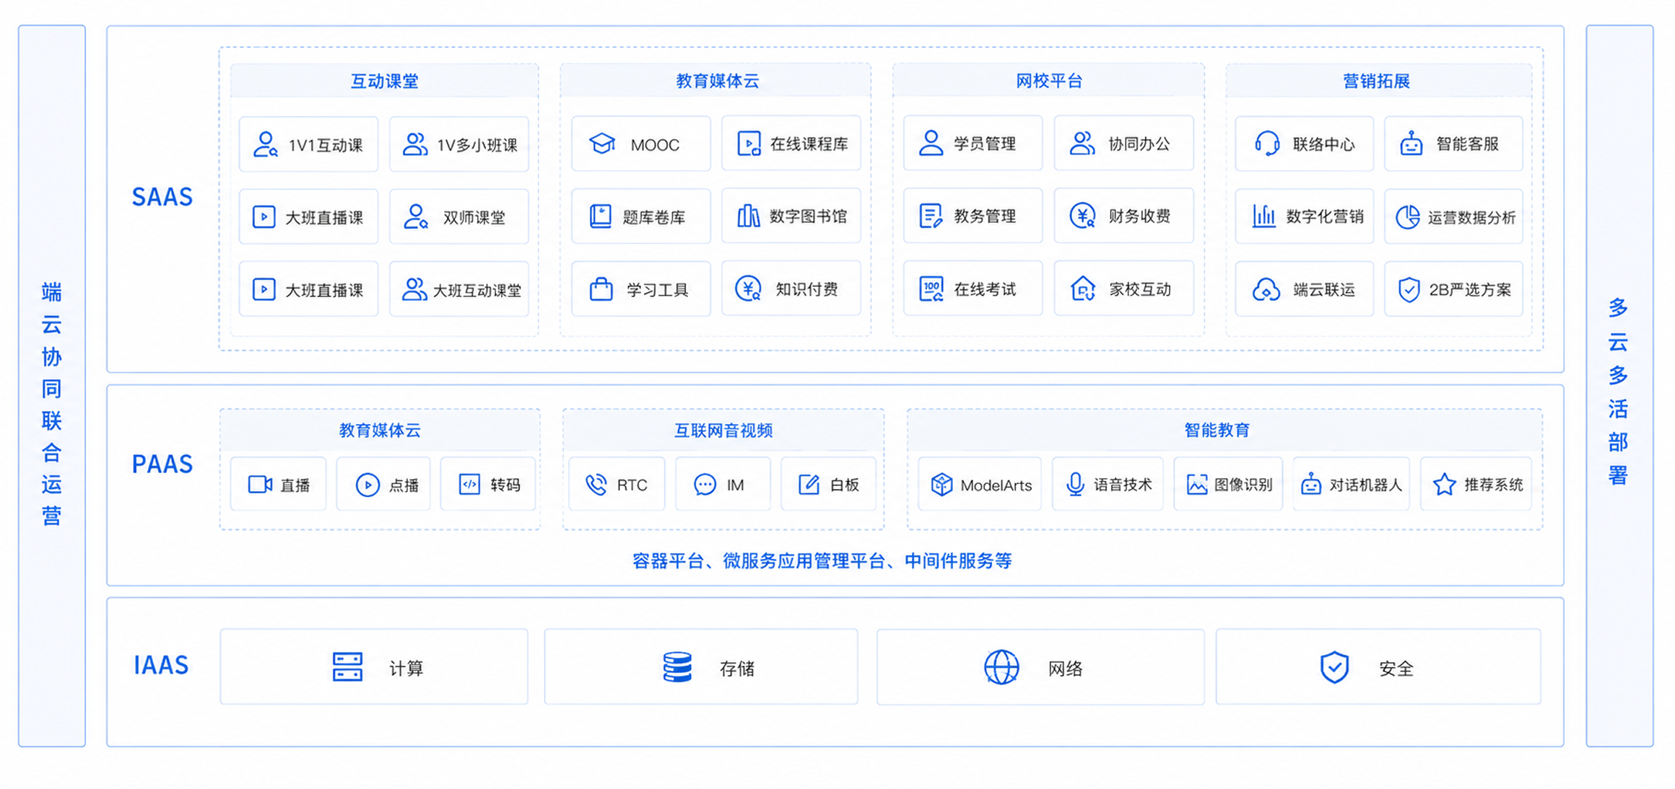Select the 互动课堂 section header
1675x789 pixels.
(384, 81)
